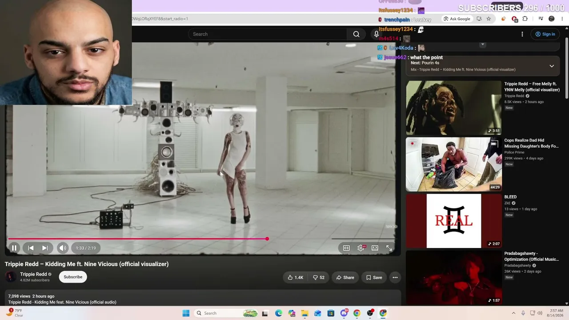569x320 pixels.
Task: Open the Free Melly ft. YNW Melly thumbnail
Action: coord(453,108)
